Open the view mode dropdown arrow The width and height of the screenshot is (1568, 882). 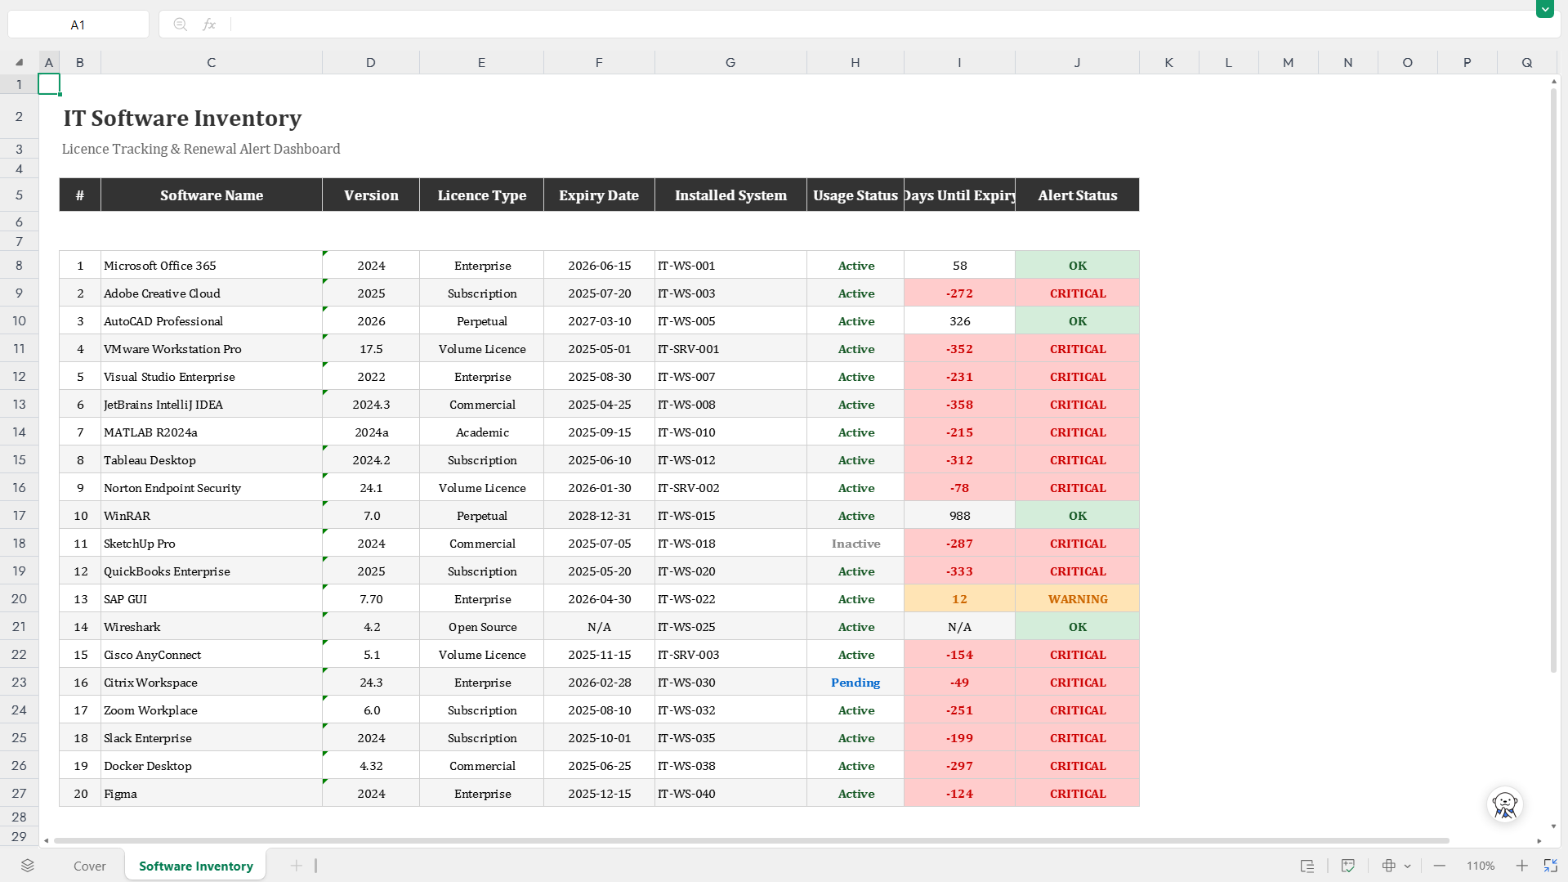[1407, 866]
